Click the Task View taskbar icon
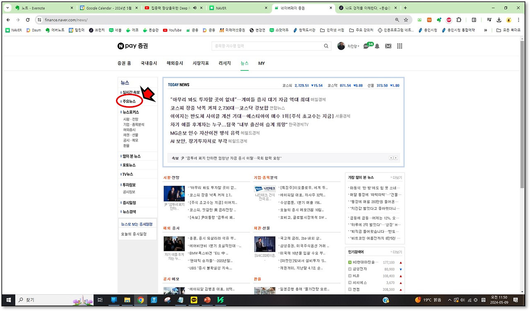The height and width of the screenshot is (311, 530). [x=100, y=300]
